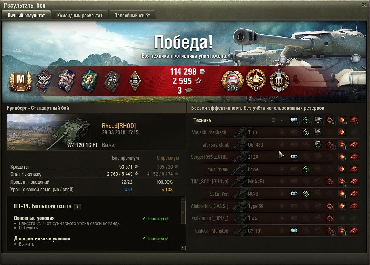Switch to Командный результат tab
The width and height of the screenshot is (370, 265).
click(80, 16)
